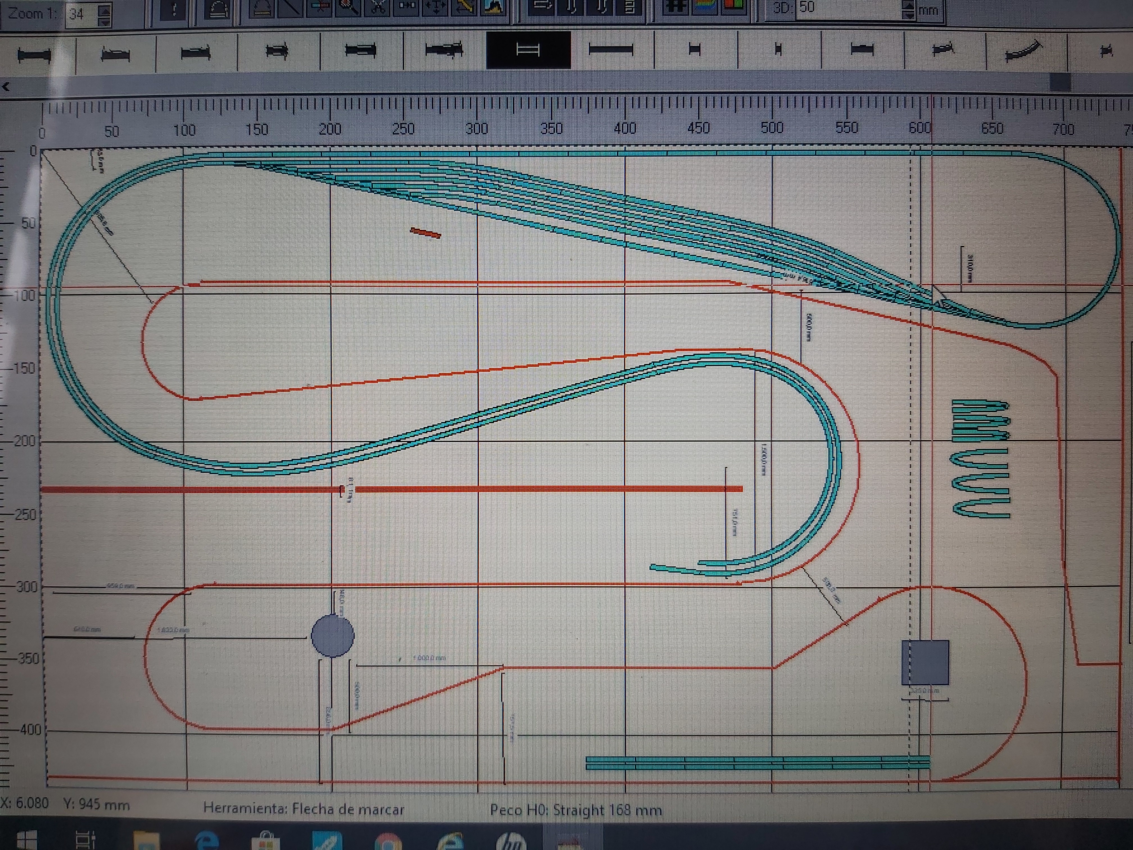Image resolution: width=1133 pixels, height=850 pixels.
Task: Click the track palette left scroll arrow
Action: coord(6,87)
